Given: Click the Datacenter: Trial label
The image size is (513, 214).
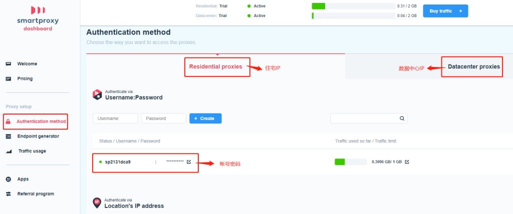Looking at the screenshot, I should [211, 15].
